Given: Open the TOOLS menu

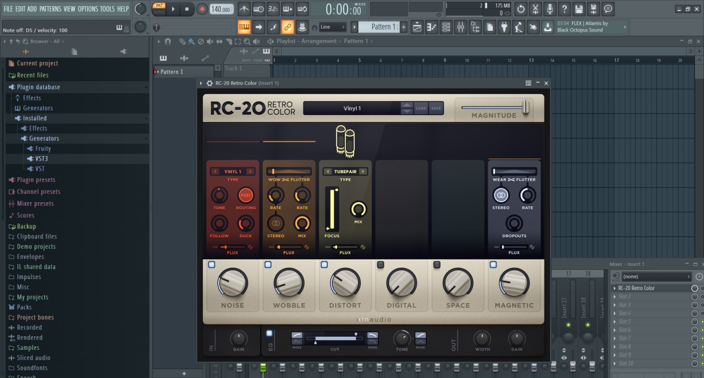Looking at the screenshot, I should [107, 9].
